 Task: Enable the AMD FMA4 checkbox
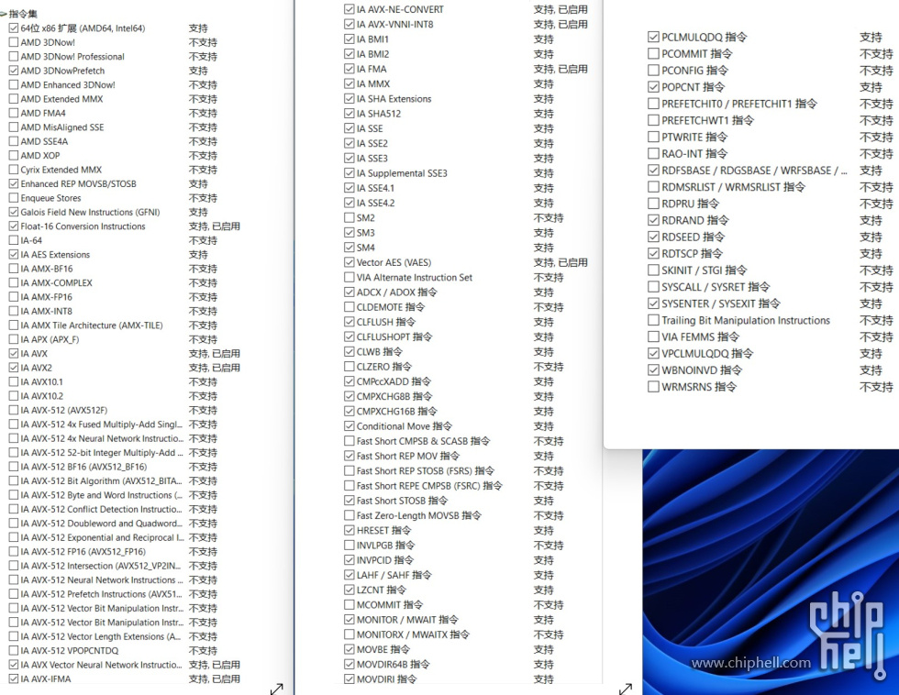coord(14,113)
